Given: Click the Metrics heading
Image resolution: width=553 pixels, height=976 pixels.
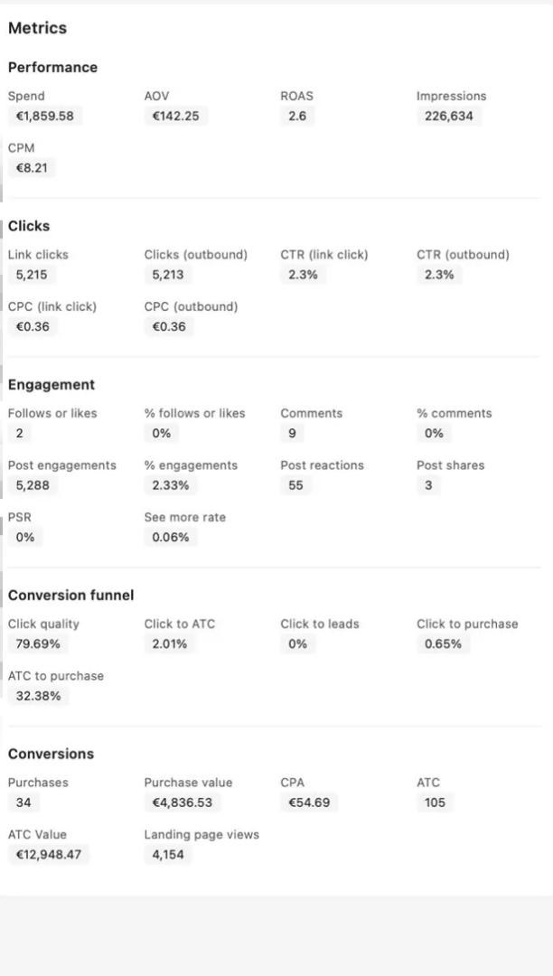Looking at the screenshot, I should pyautogui.click(x=36, y=28).
